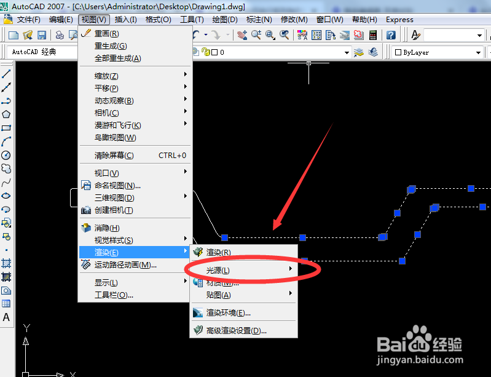Open the Tool Palettes icon
This screenshot has height=377, width=491.
[x=331, y=35]
